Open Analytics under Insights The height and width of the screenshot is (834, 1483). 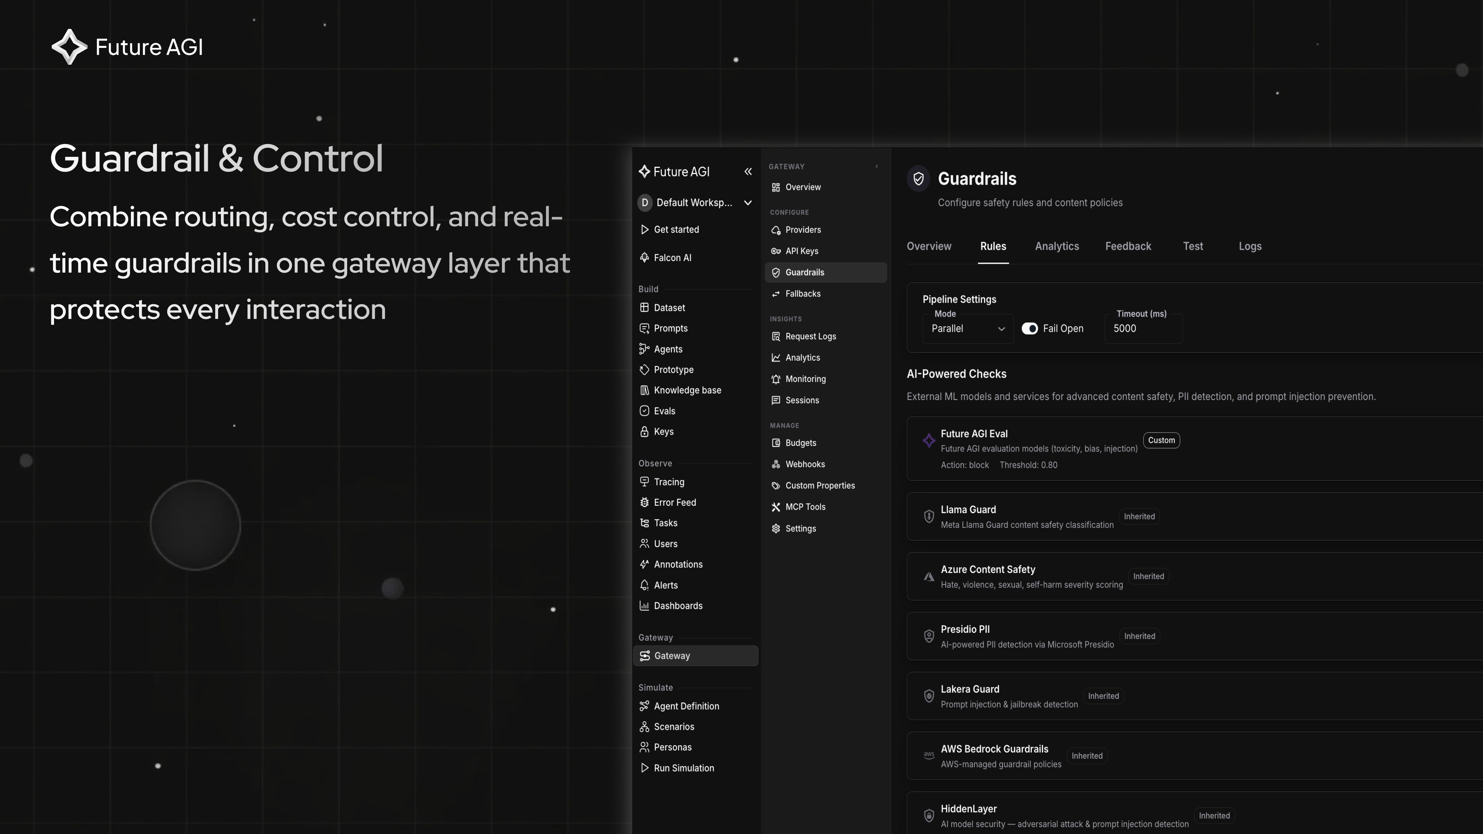(x=826, y=358)
